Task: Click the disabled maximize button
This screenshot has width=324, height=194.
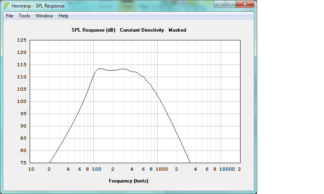Action: coord(230,4)
